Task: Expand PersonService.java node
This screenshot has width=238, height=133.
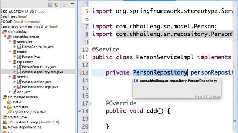Action: [x=15, y=82]
